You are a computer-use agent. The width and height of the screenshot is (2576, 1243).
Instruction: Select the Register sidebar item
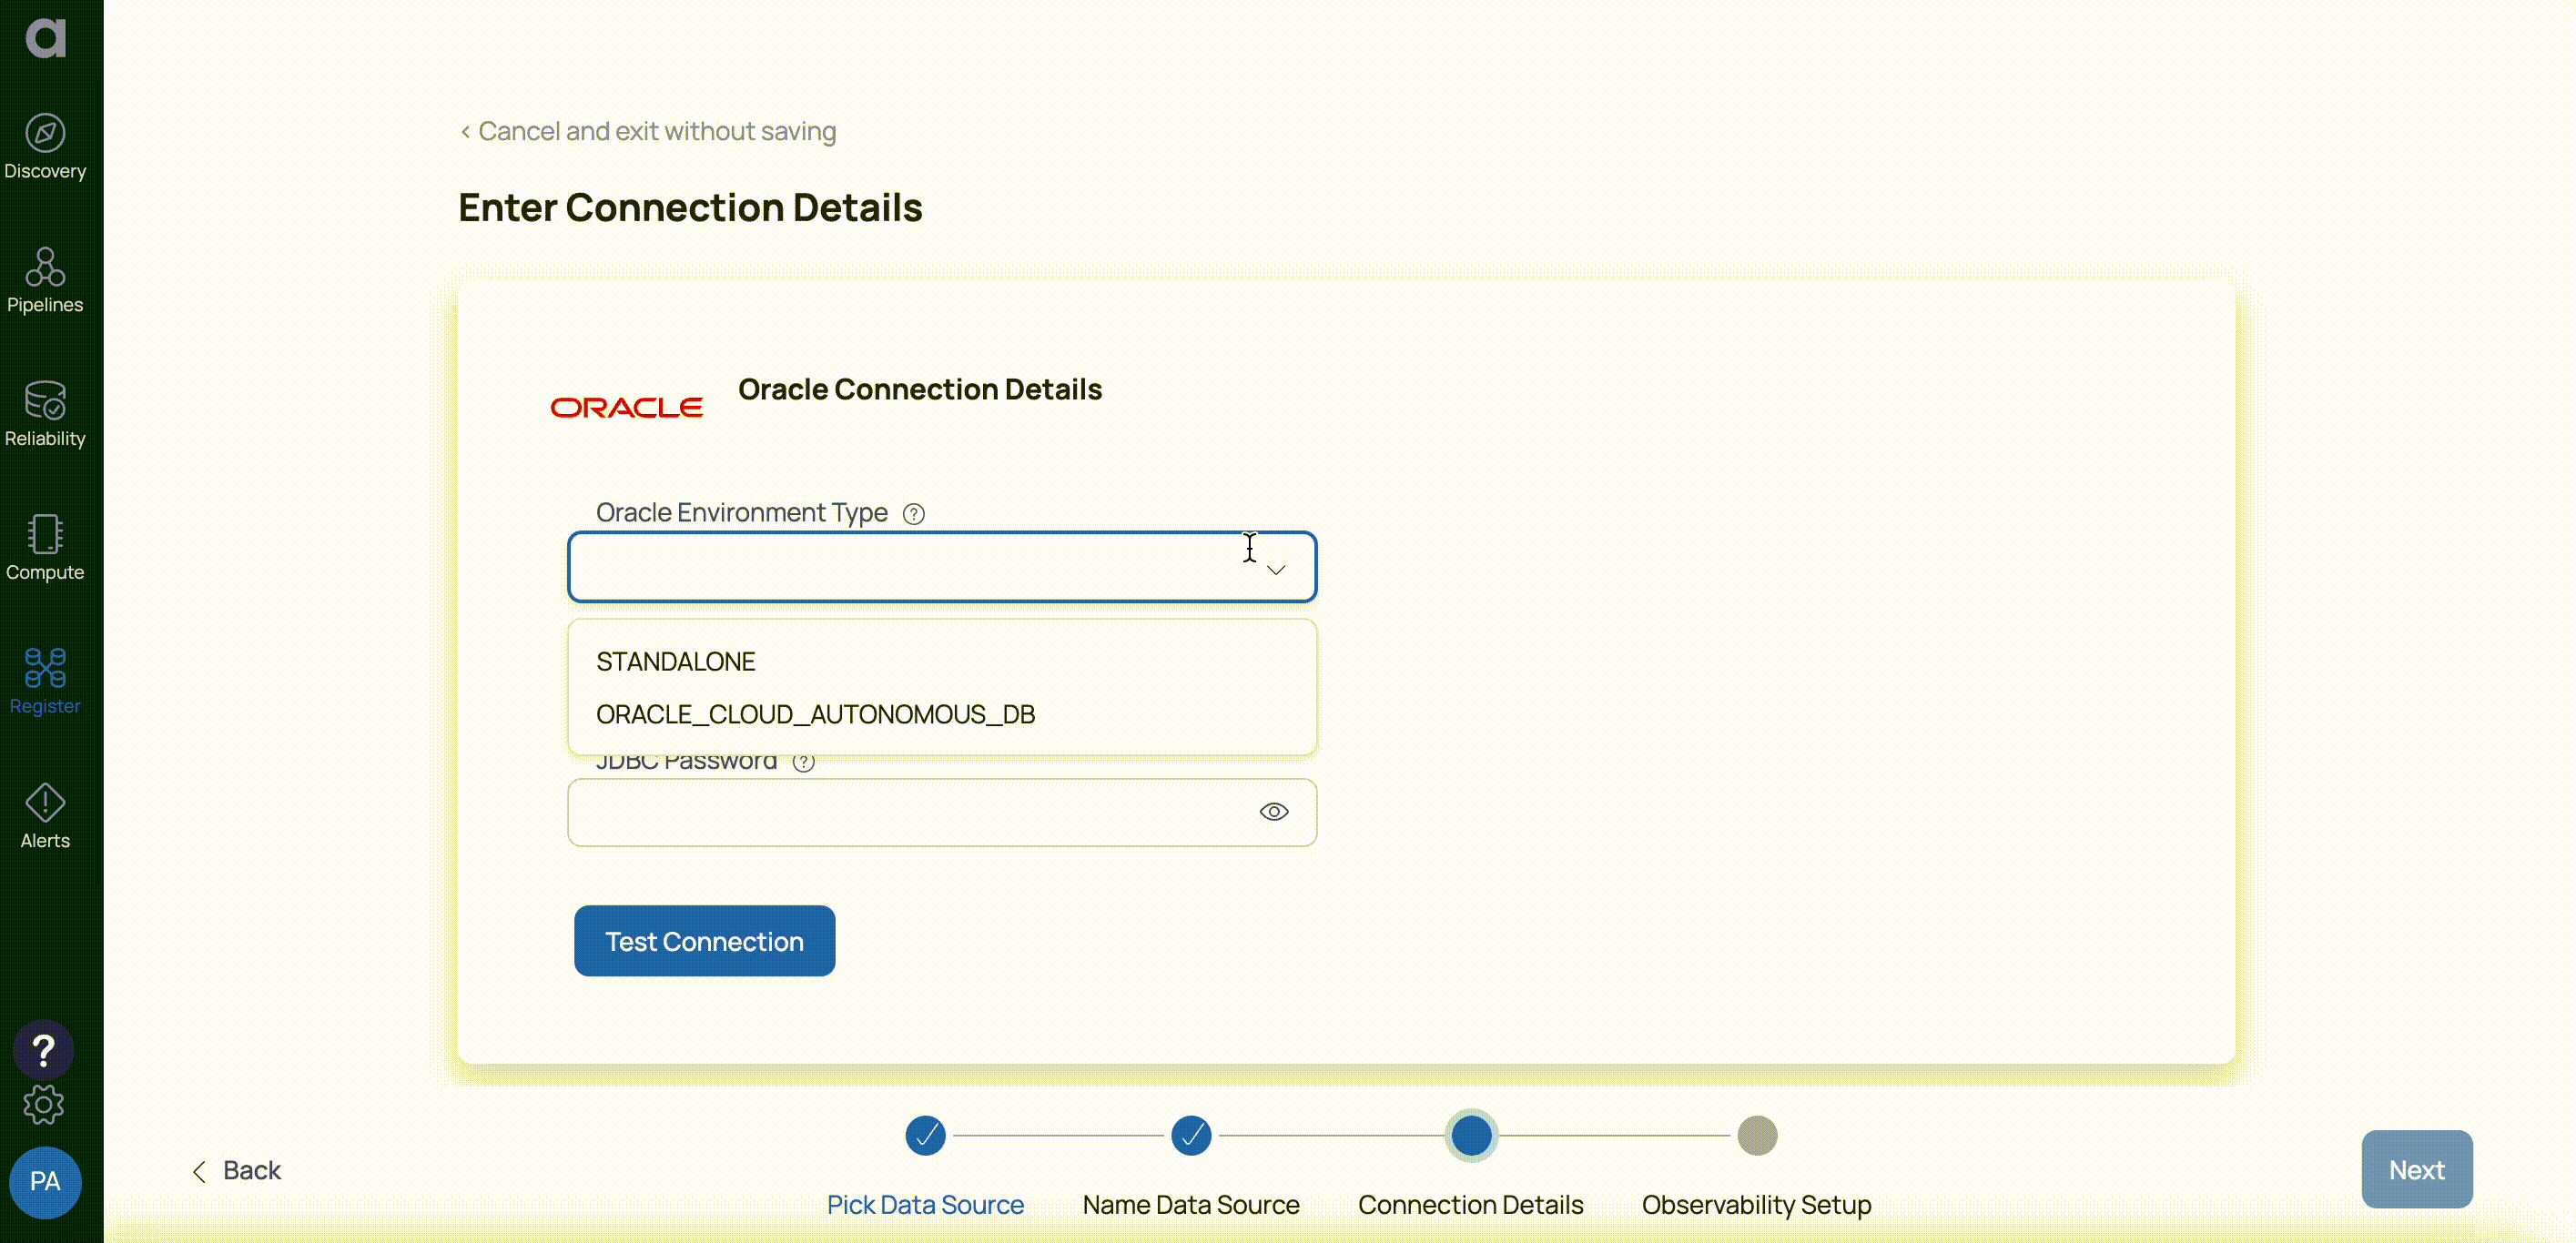(45, 682)
